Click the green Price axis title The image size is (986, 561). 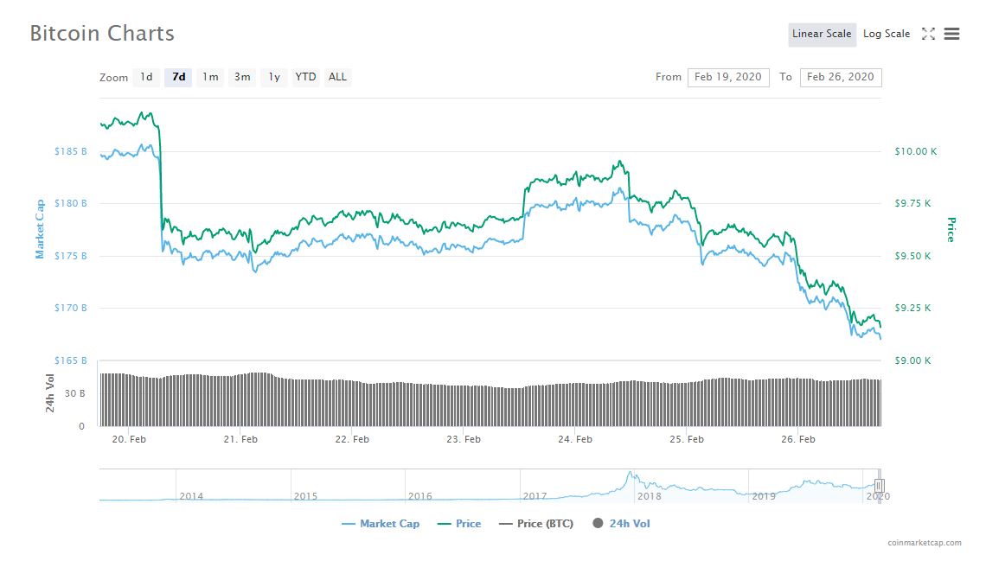[x=951, y=229]
